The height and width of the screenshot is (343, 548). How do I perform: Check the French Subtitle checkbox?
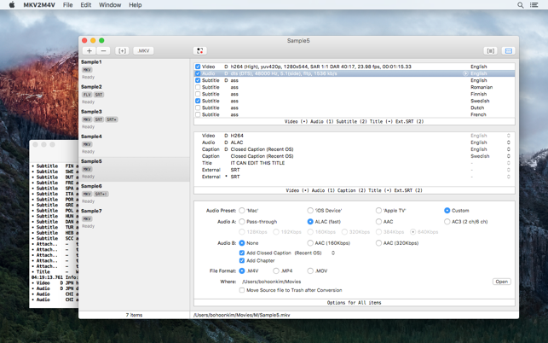tap(198, 114)
